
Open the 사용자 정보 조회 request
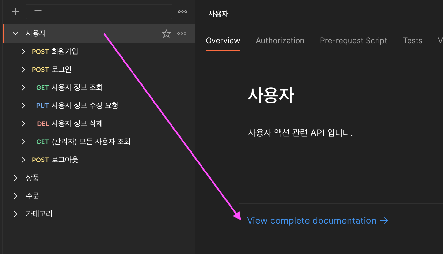point(77,88)
